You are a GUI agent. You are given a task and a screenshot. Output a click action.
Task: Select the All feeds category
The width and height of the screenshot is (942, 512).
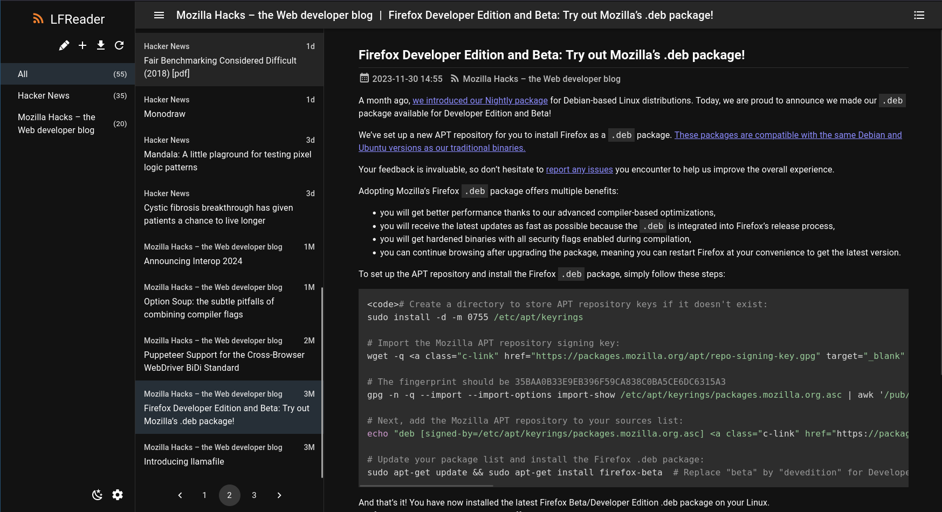(67, 74)
